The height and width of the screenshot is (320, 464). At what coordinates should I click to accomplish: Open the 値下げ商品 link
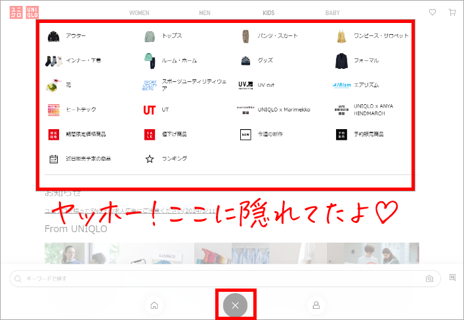[175, 134]
